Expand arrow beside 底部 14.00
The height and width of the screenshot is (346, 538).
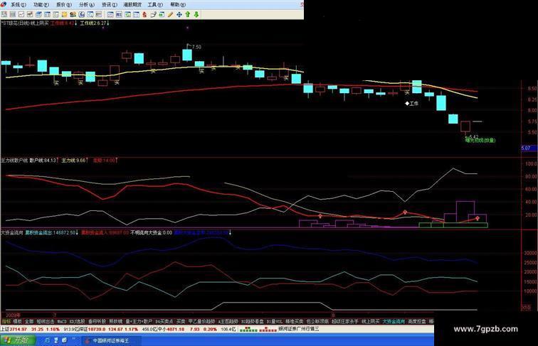coord(117,161)
